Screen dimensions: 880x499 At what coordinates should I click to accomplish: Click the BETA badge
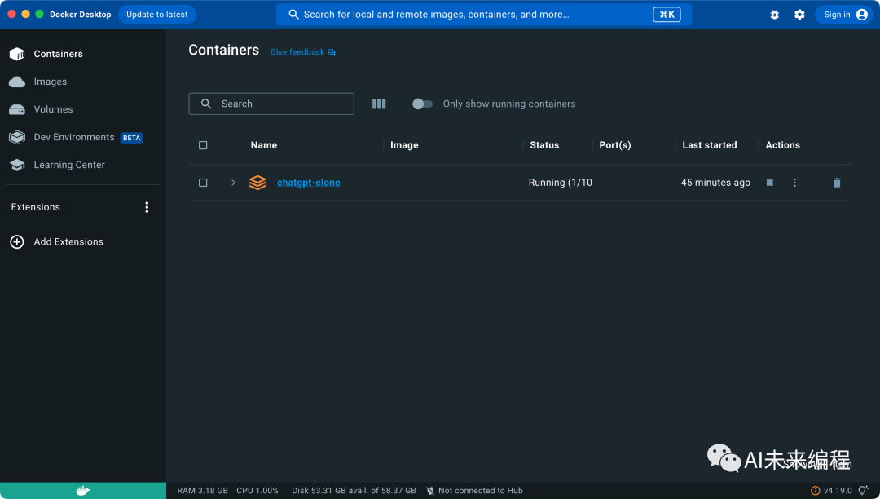click(x=132, y=138)
